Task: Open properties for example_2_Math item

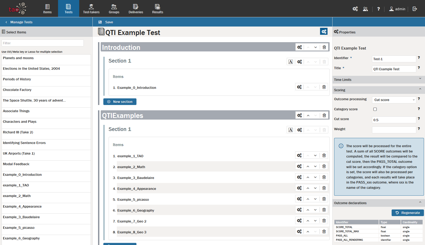Action: tap(299, 166)
